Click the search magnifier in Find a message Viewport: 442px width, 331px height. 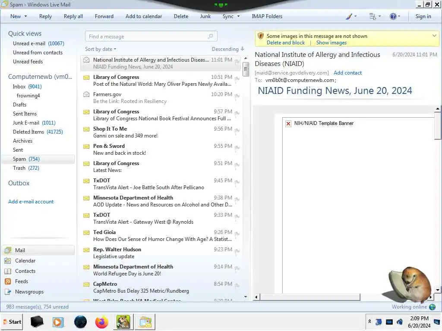(x=210, y=36)
